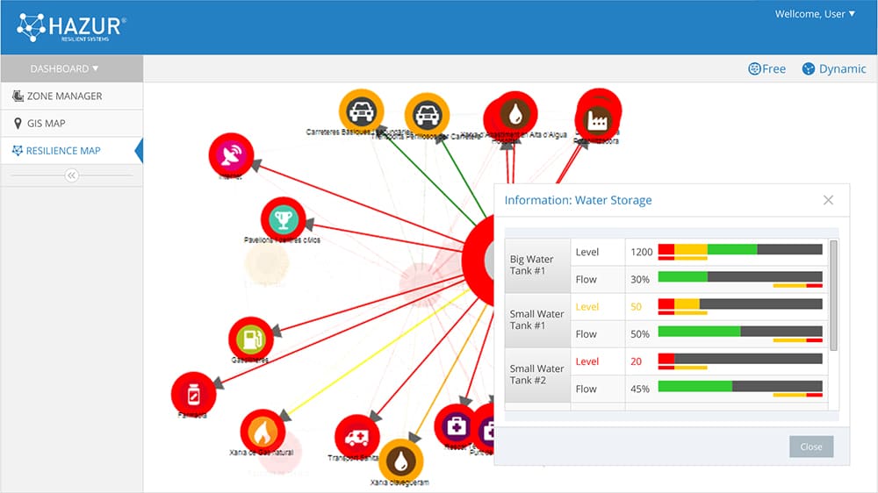Open ZONE MANAGER in sidebar
The image size is (878, 493).
[72, 96]
